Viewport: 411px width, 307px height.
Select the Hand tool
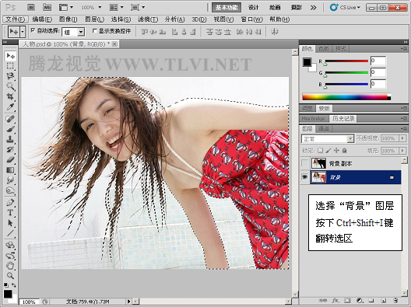(10, 265)
